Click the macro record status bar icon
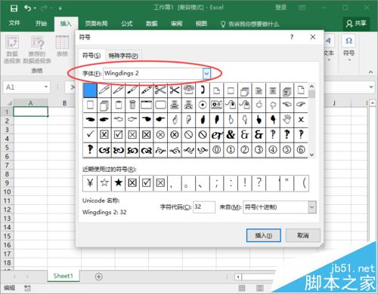The width and height of the screenshot is (378, 294). [x=28, y=288]
